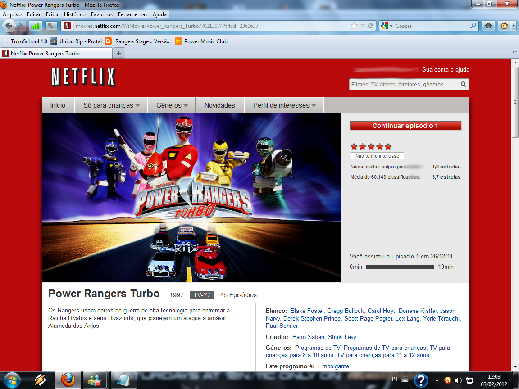
Task: Rate Power Rangers Turbo five stars
Action: point(388,146)
